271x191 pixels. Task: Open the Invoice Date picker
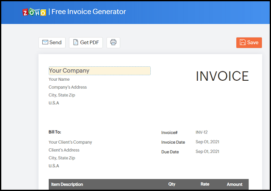click(x=207, y=142)
